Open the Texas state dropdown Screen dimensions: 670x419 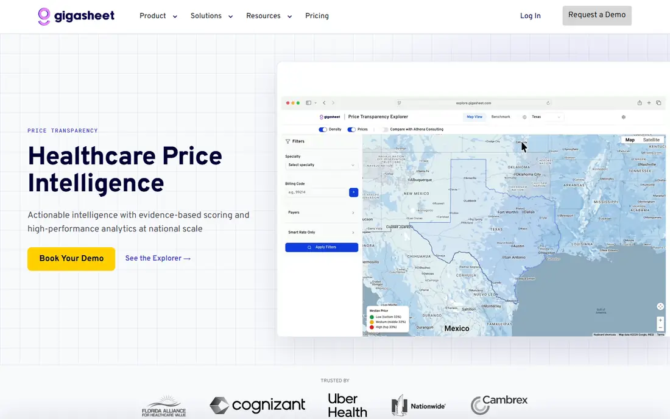546,116
